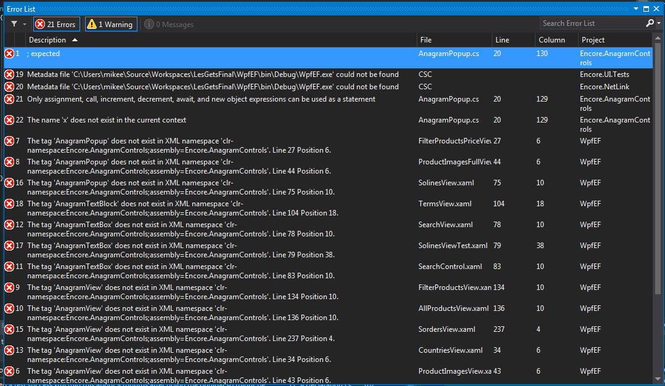Open the search options dropdown arrow
This screenshot has height=386, width=665.
[x=658, y=23]
